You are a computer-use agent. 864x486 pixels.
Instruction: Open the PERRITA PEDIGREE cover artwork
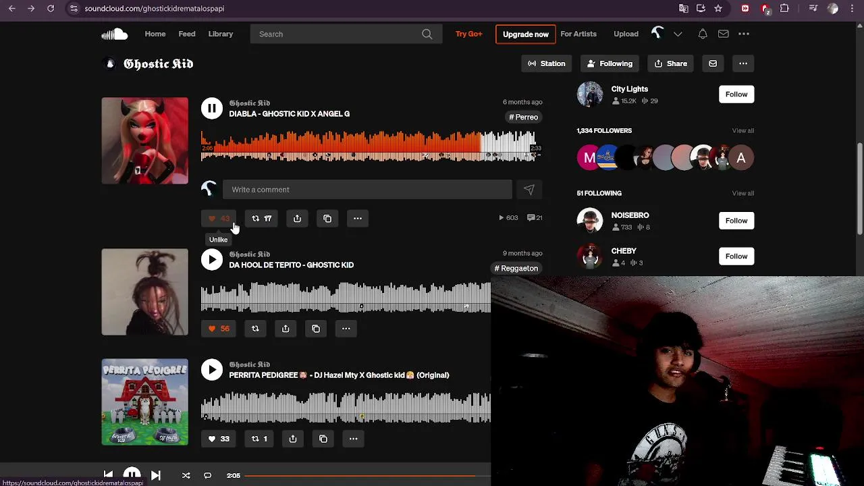145,402
